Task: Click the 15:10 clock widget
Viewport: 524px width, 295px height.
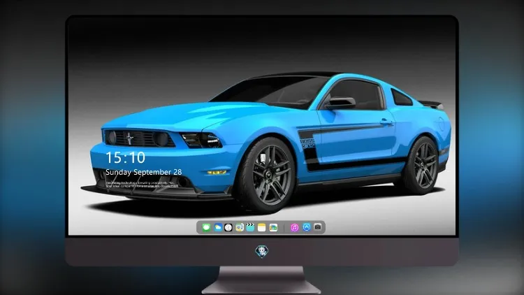Action: pyautogui.click(x=125, y=157)
